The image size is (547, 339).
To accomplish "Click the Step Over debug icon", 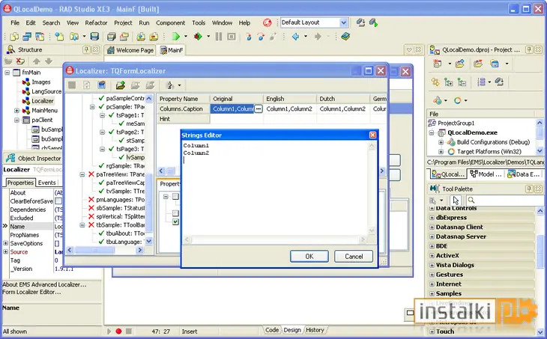I will click(261, 37).
